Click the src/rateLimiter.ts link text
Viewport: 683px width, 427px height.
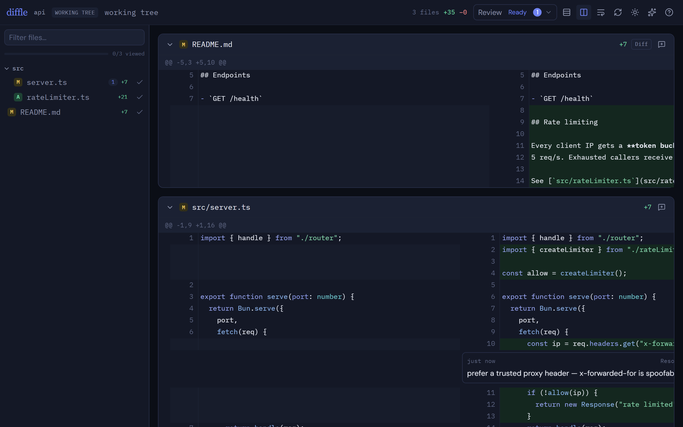tap(593, 181)
